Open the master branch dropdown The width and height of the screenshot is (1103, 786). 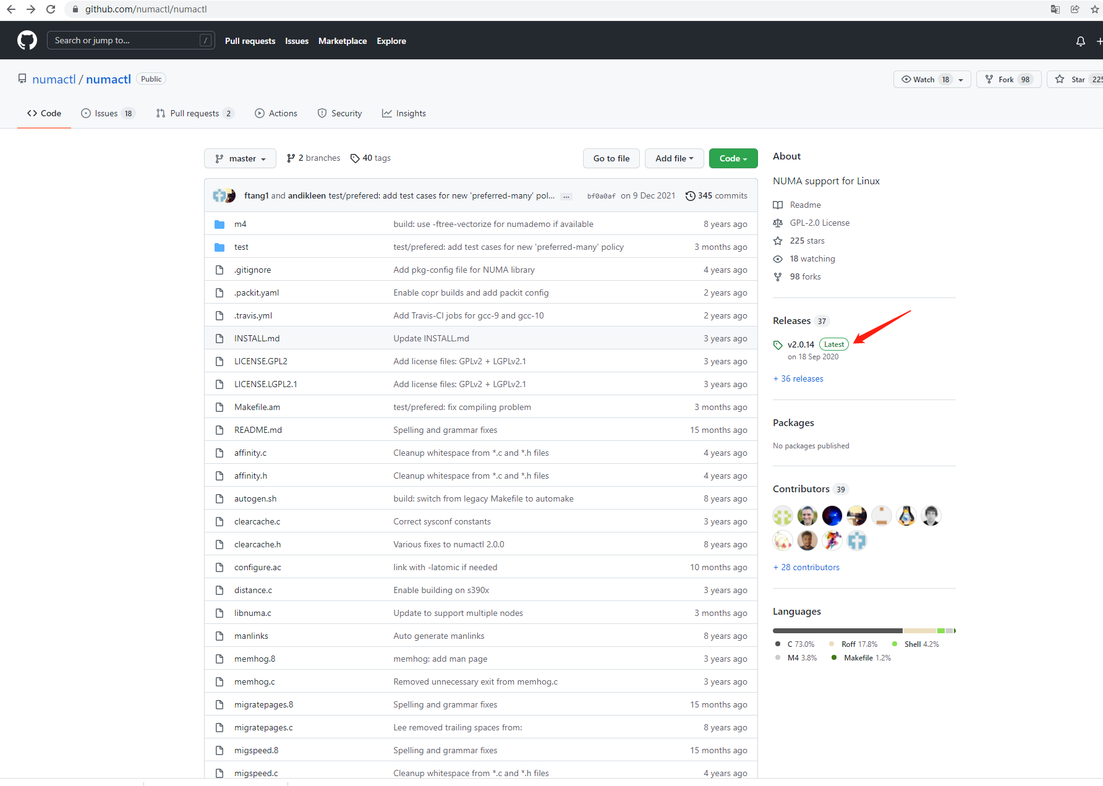[x=240, y=158]
